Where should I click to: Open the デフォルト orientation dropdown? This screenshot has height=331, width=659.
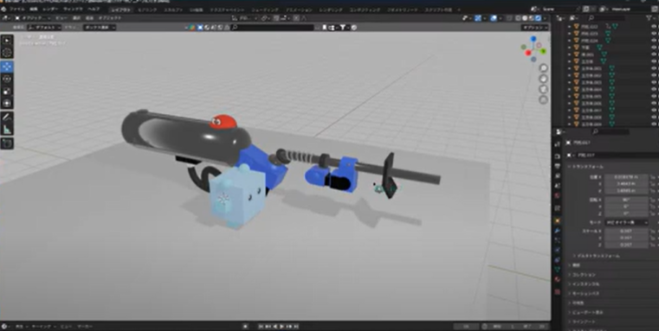44,28
